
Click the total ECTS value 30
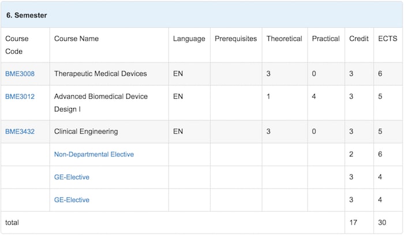point(382,223)
